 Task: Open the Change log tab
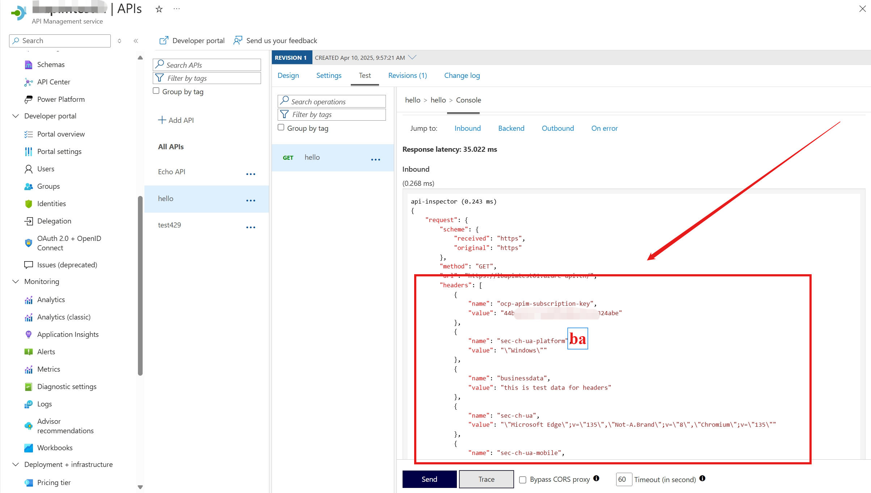click(462, 75)
